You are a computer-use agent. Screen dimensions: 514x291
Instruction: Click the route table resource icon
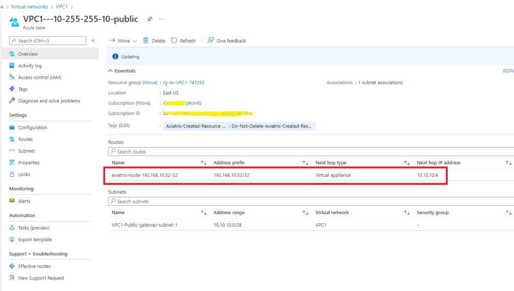(14, 22)
